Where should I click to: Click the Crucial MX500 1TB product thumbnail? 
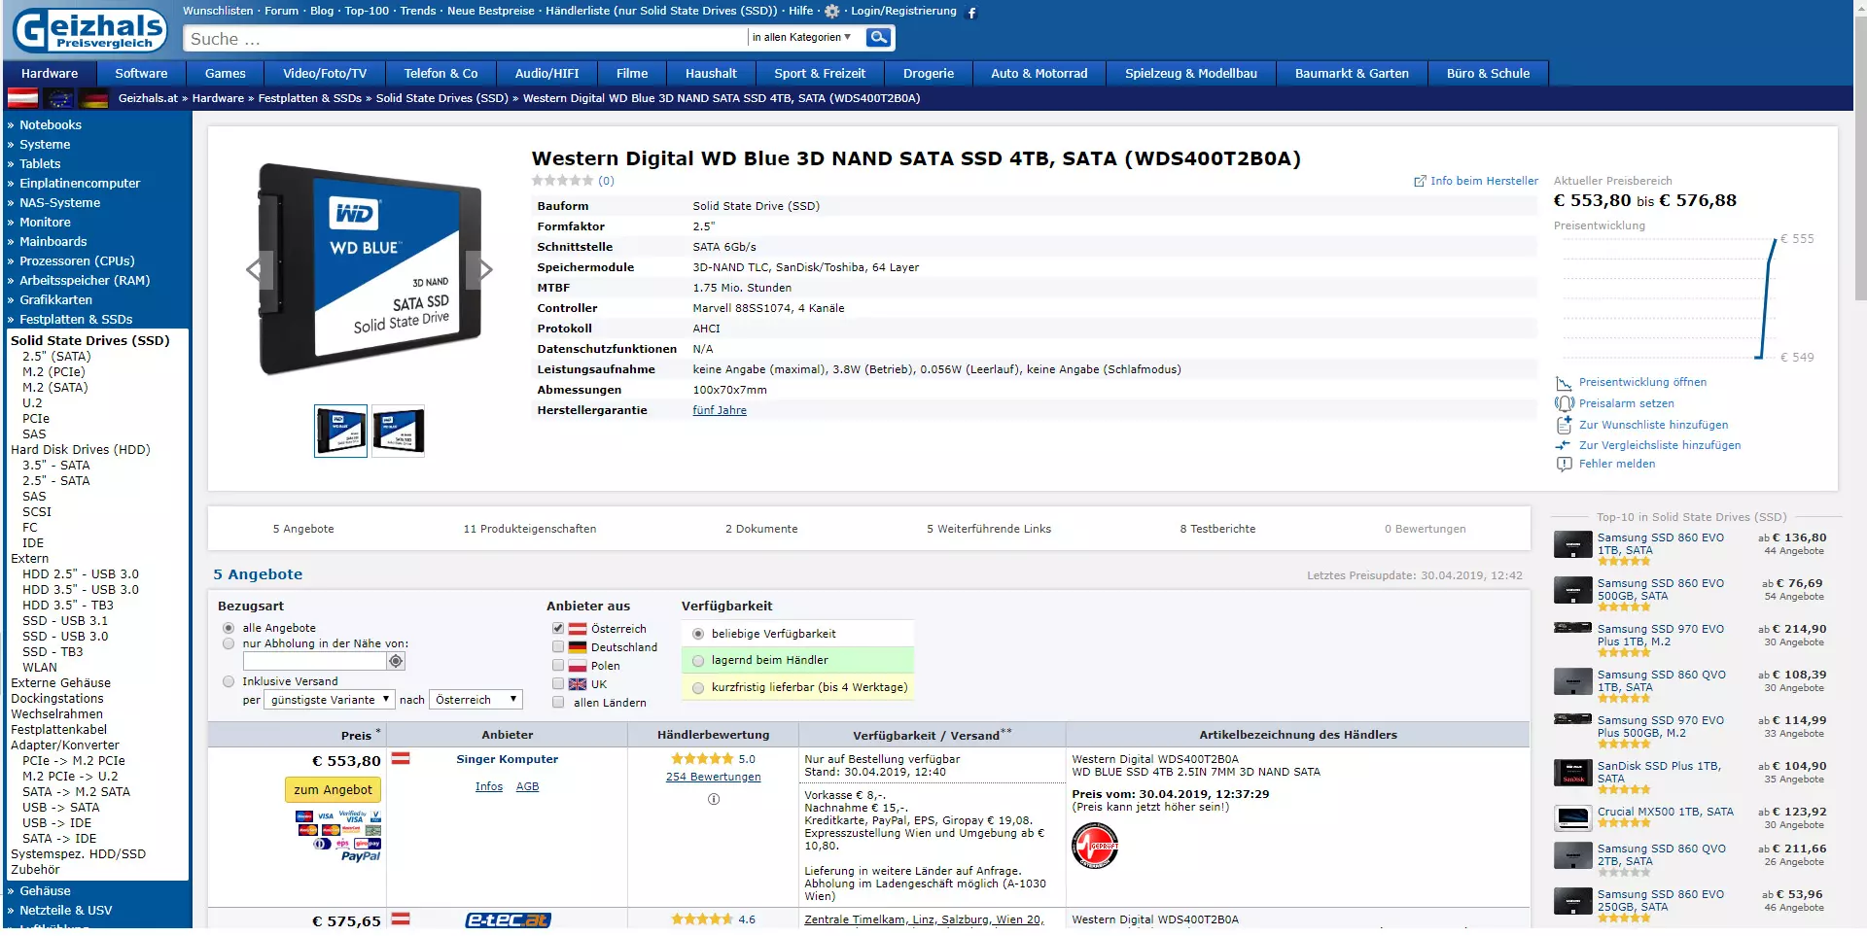click(x=1572, y=818)
